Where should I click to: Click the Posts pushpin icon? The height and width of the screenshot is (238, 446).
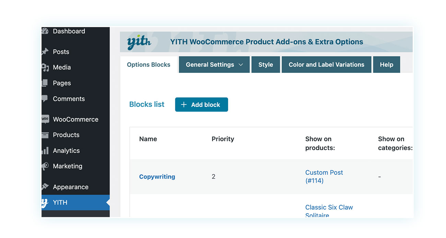click(45, 52)
